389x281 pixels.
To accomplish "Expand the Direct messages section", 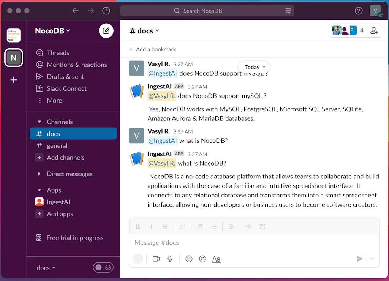I will click(x=39, y=174).
